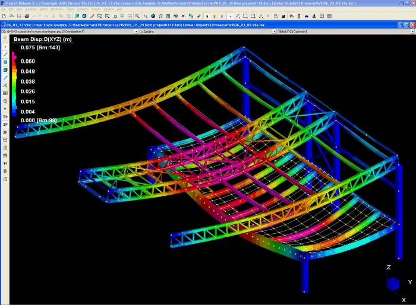The width and height of the screenshot is (416, 305).
Task: Open the Edit menu
Action: pyautogui.click(x=12, y=9)
